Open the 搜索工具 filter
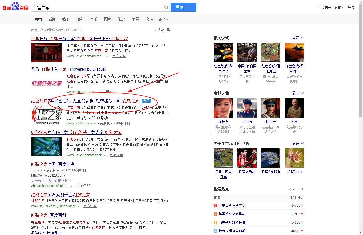Image resolution: width=363 pixels, height=235 pixels. [163, 30]
